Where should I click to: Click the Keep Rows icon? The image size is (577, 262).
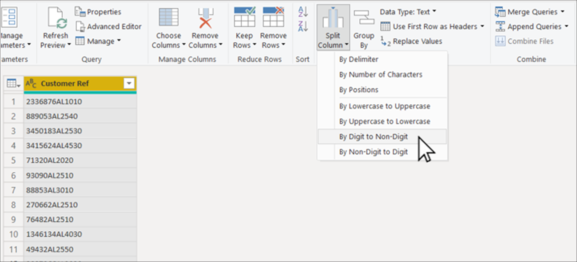click(244, 18)
